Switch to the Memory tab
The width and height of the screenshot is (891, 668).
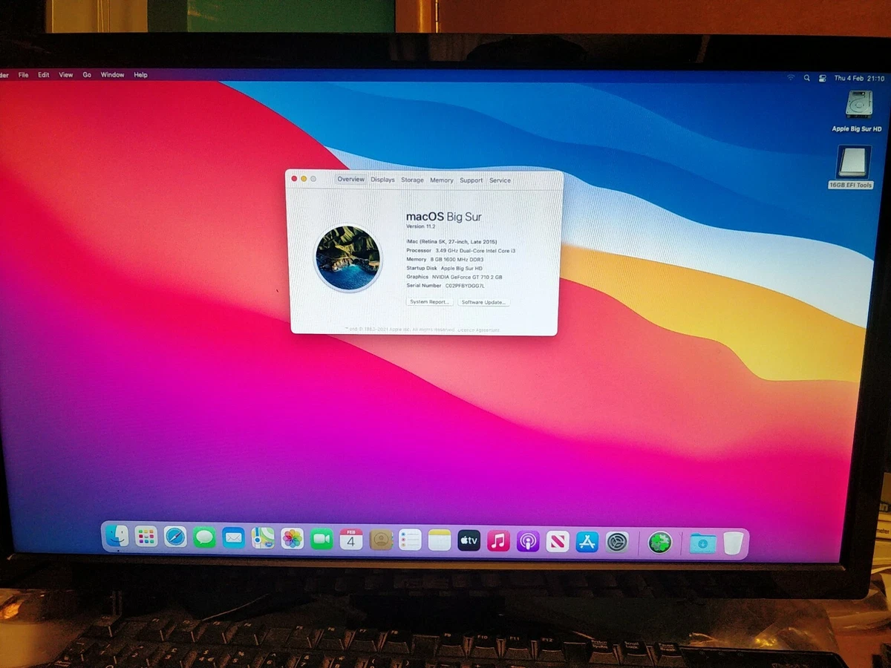tap(441, 180)
